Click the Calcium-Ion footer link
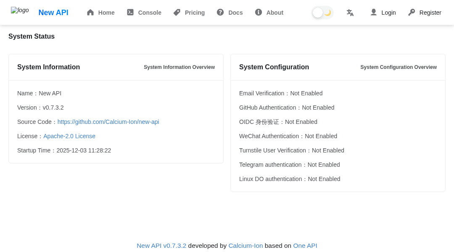The image size is (454, 252). [245, 245]
